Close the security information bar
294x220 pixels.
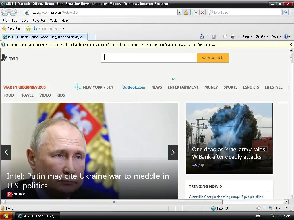(291, 44)
